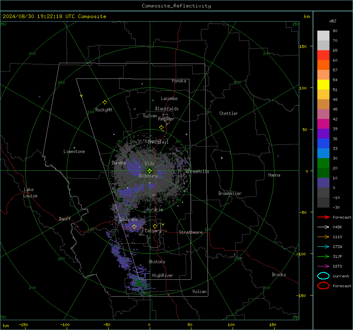The width and height of the screenshot is (353, 330).
Task: Click the Strathmore label
Action: 191,232
